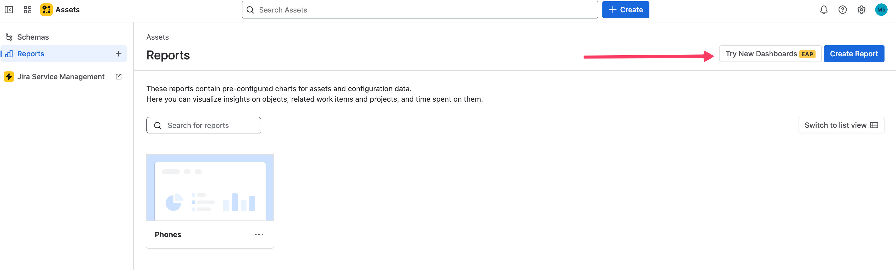
Task: Open the settings gear icon
Action: [861, 10]
